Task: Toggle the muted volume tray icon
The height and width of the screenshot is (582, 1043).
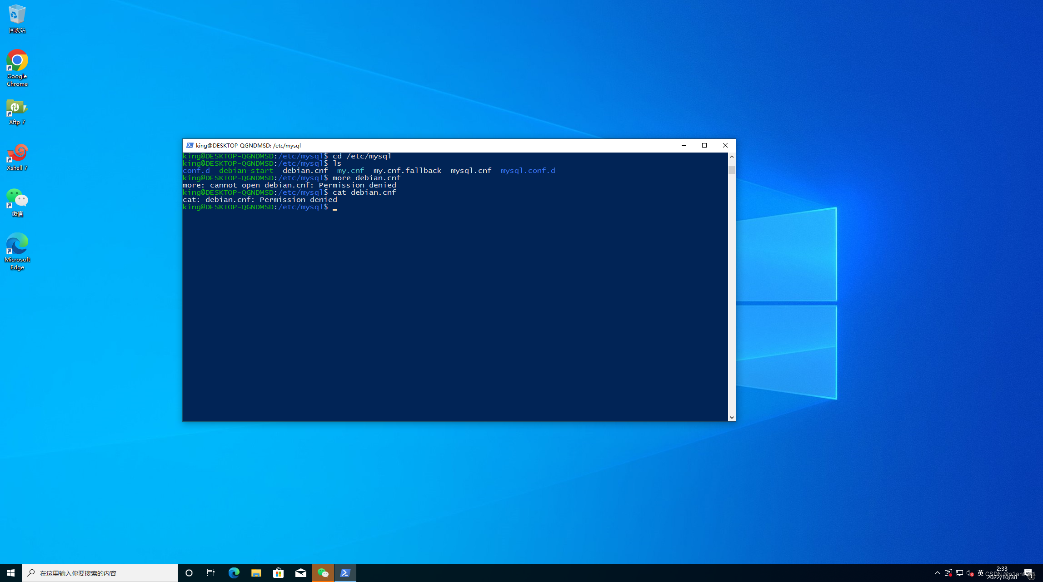Action: [970, 573]
